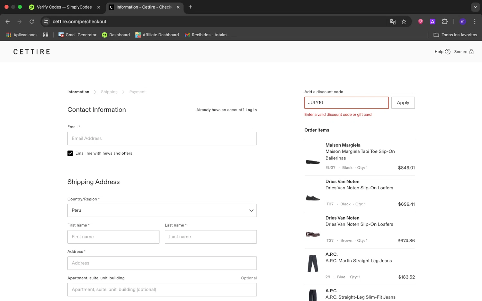Open the red shield extension icon
The image size is (482, 301).
tap(420, 21)
